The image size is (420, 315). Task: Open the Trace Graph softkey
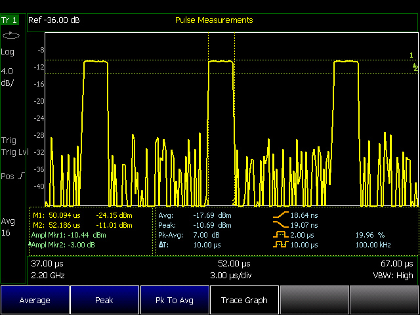coord(245,300)
